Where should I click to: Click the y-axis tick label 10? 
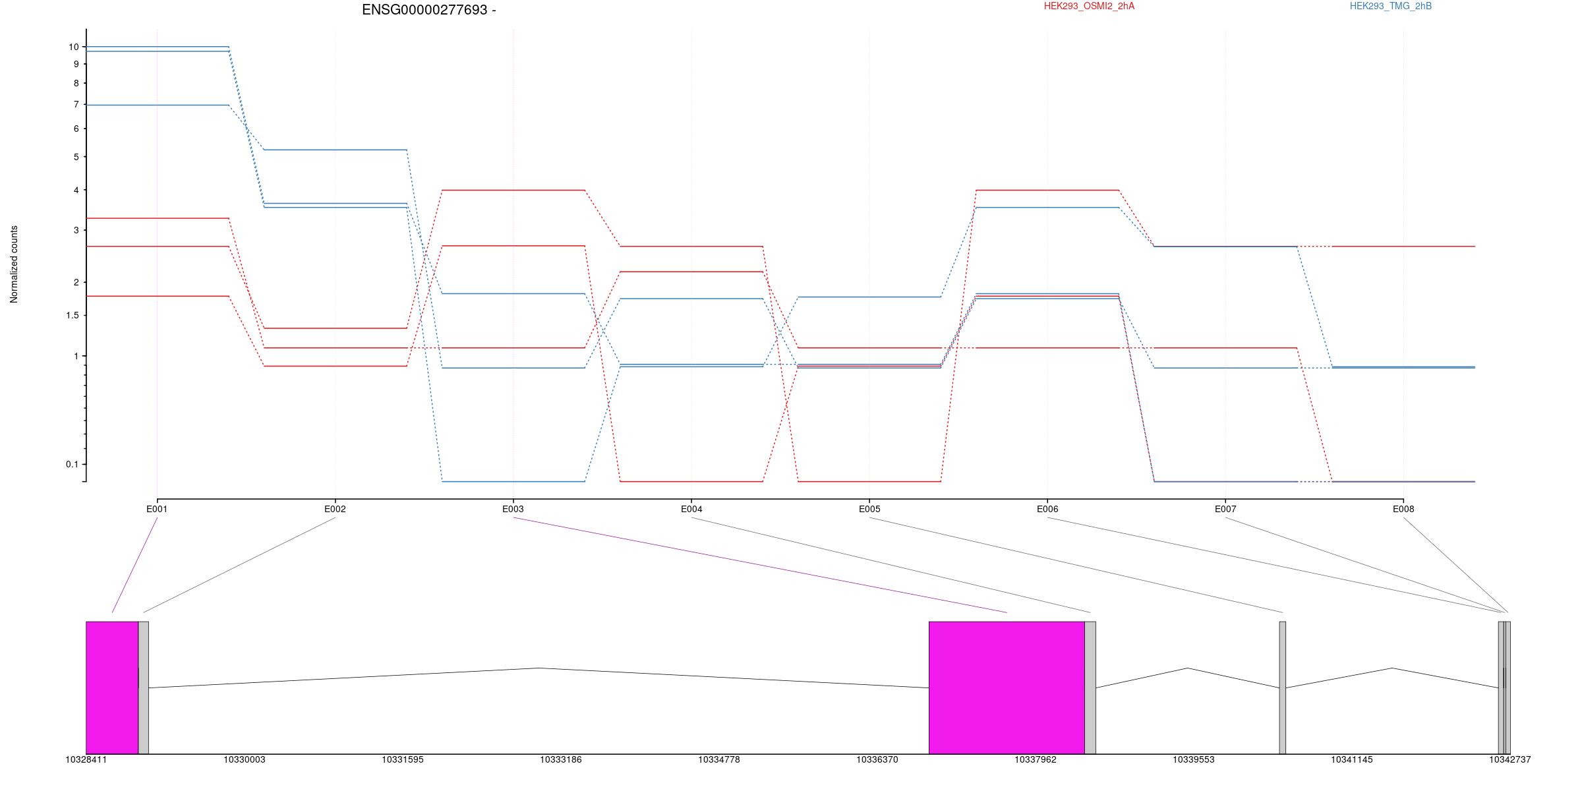(73, 47)
